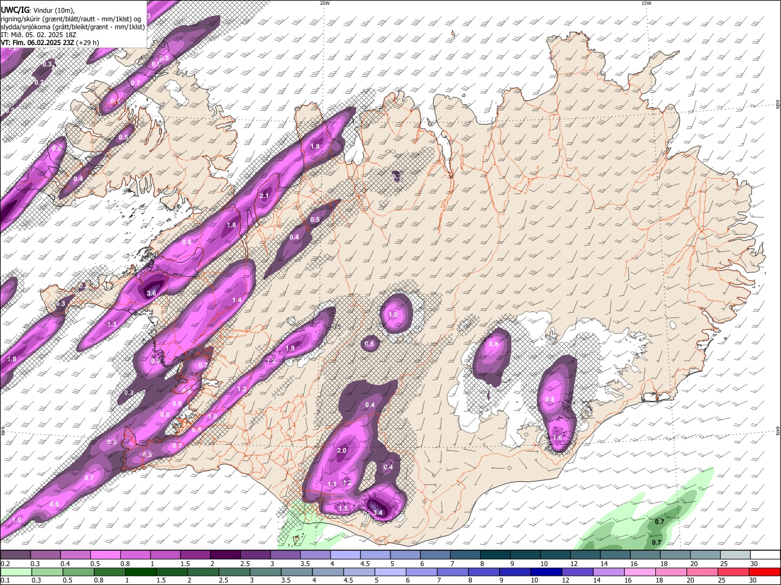The width and height of the screenshot is (781, 585).
Task: Pick the darkest purple 2 swatch in the upper legend row
Action: pyautogui.click(x=225, y=555)
